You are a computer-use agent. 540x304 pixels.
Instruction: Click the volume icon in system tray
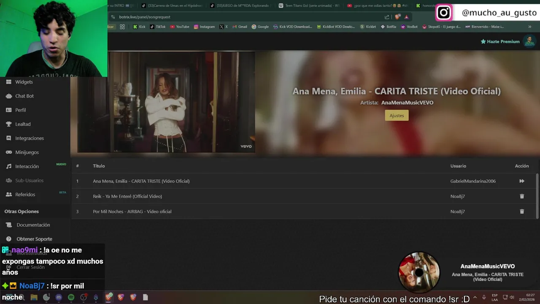tap(512, 297)
